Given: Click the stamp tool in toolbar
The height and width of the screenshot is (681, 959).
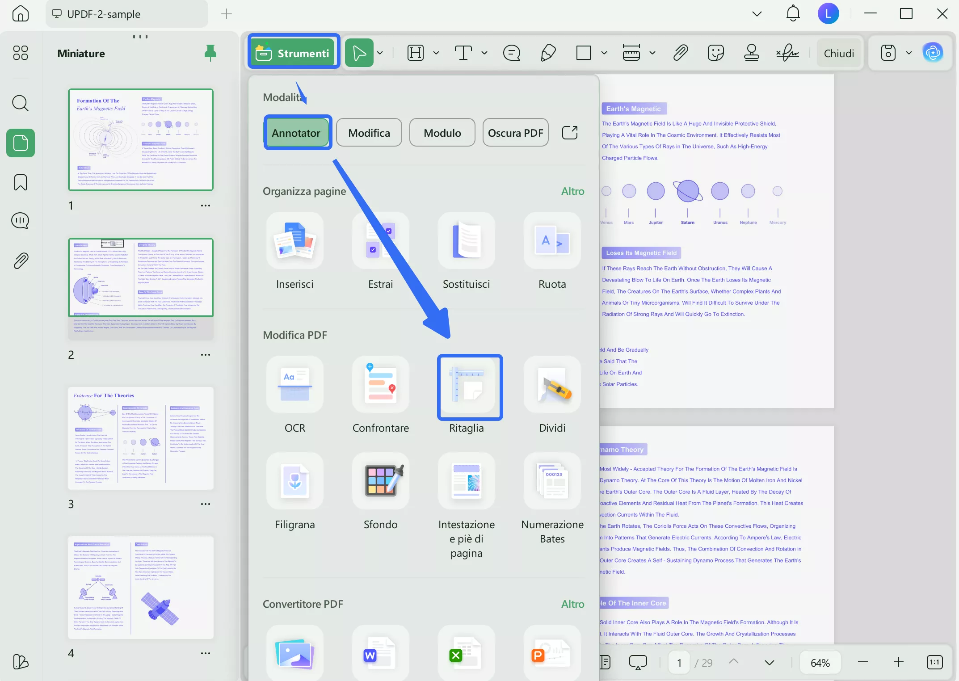Looking at the screenshot, I should 751,53.
